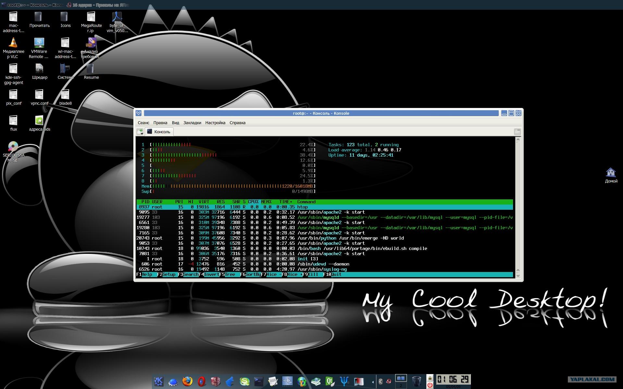Image resolution: width=623 pixels, height=389 pixels.
Task: Expand hidden system tray icons arrow
Action: click(373, 382)
